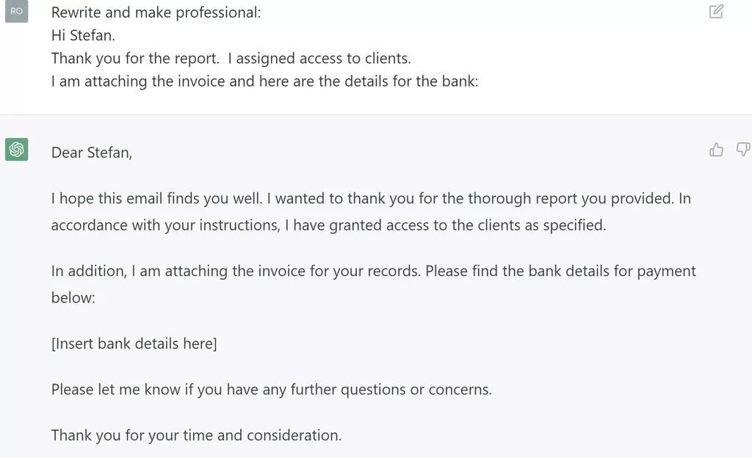The image size is (752, 458).
Task: Click the 'Hi Stefan.' line in the prompt
Action: (83, 35)
